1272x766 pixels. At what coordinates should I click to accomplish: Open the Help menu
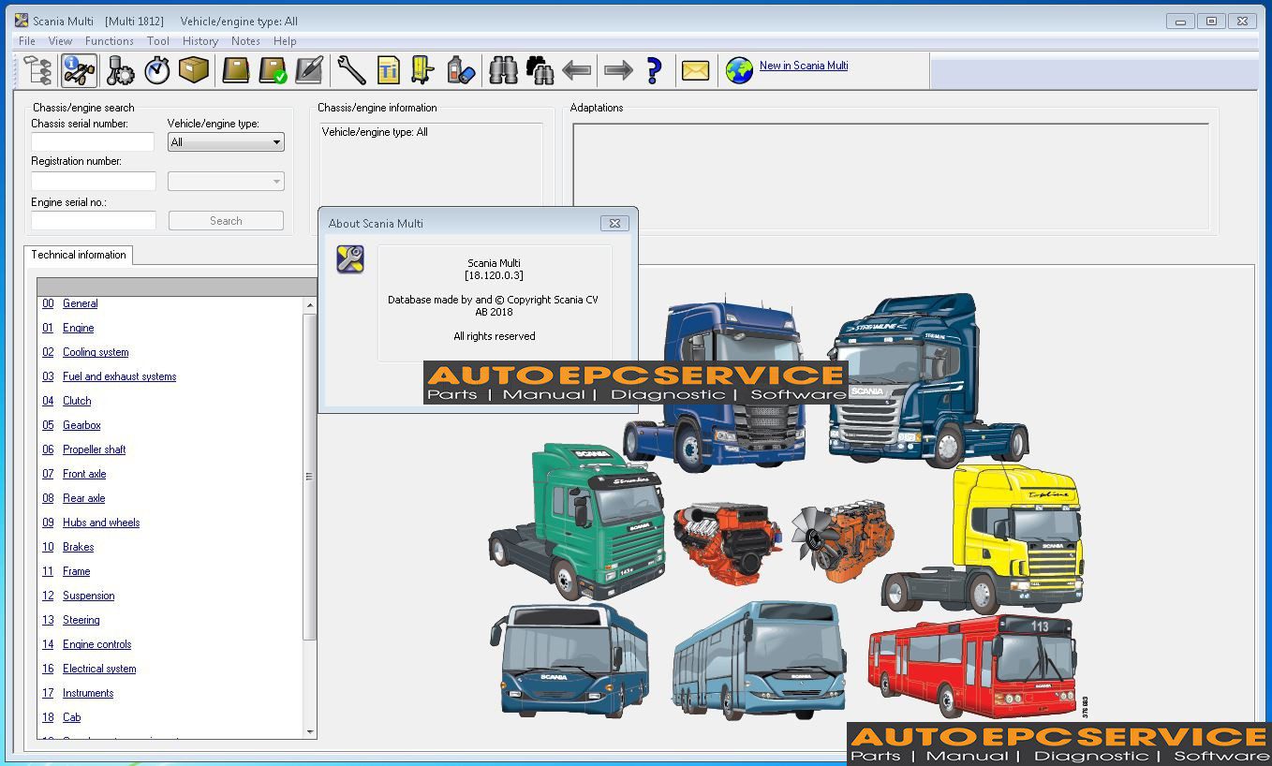tap(285, 41)
